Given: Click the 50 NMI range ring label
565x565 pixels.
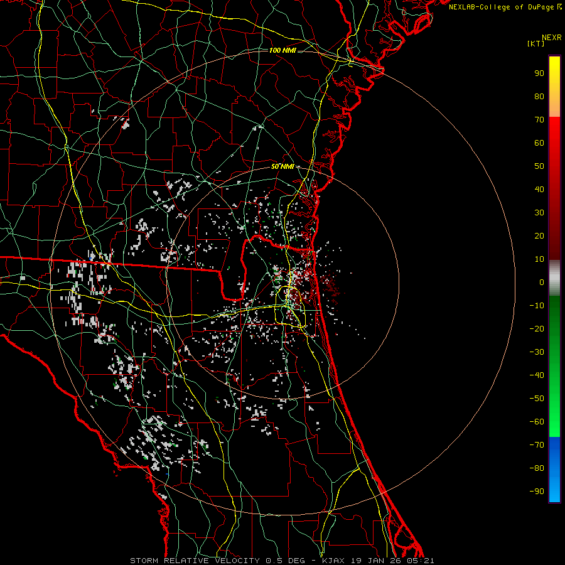Looking at the screenshot, I should [x=282, y=166].
